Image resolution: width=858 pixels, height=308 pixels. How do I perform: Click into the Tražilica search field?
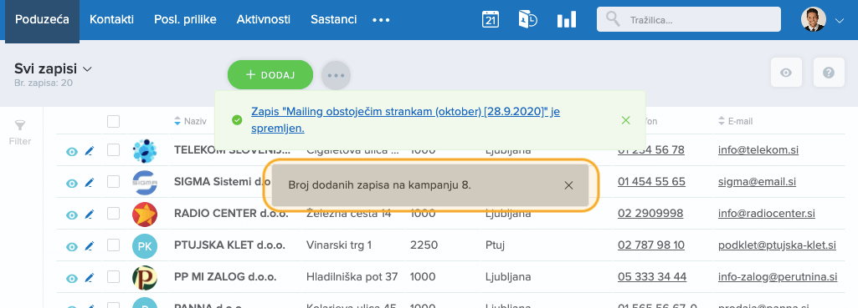(688, 20)
